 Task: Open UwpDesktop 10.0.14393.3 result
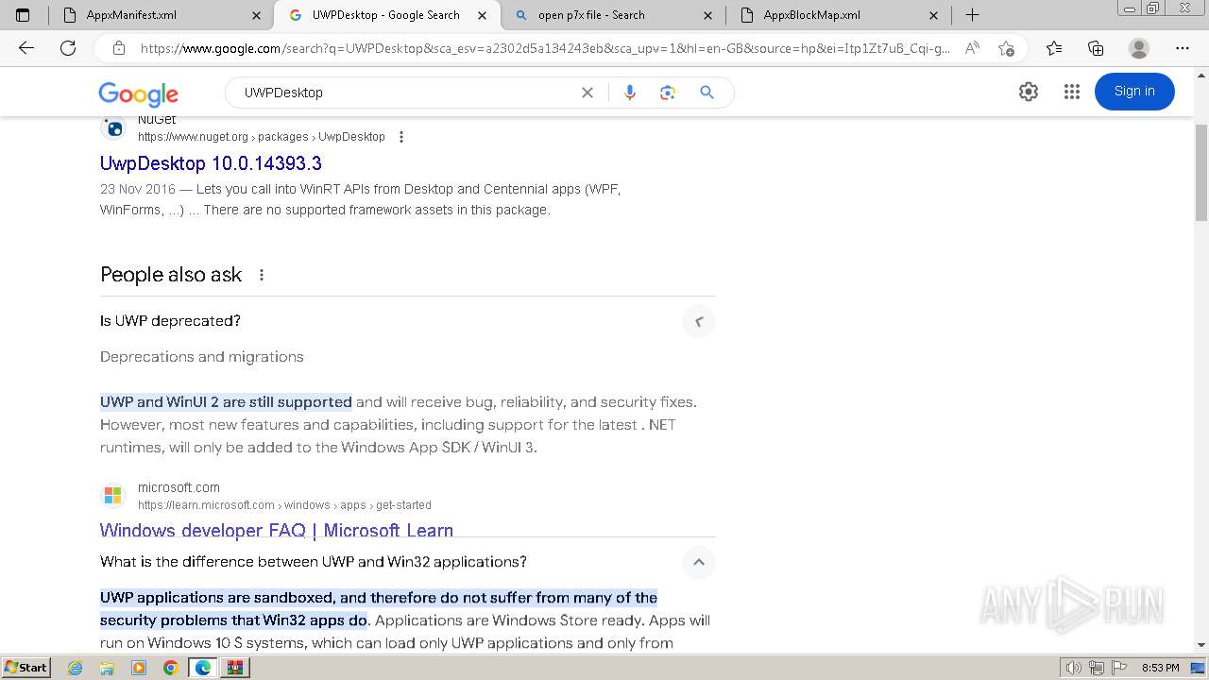(211, 163)
